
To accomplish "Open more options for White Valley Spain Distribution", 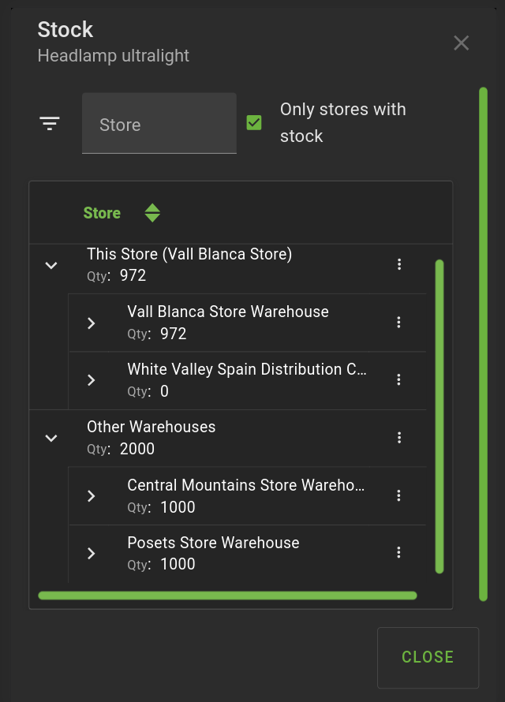I will click(399, 379).
